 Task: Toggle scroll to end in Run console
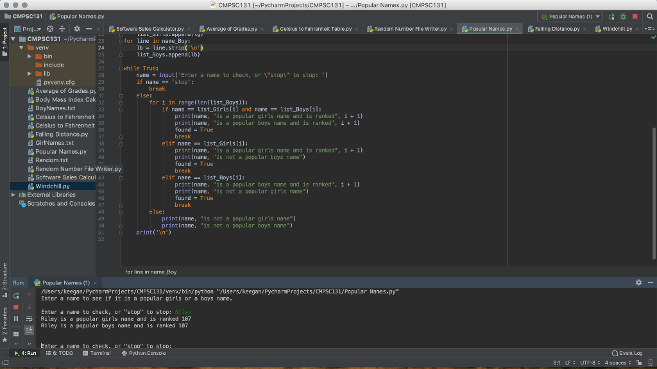tap(30, 331)
